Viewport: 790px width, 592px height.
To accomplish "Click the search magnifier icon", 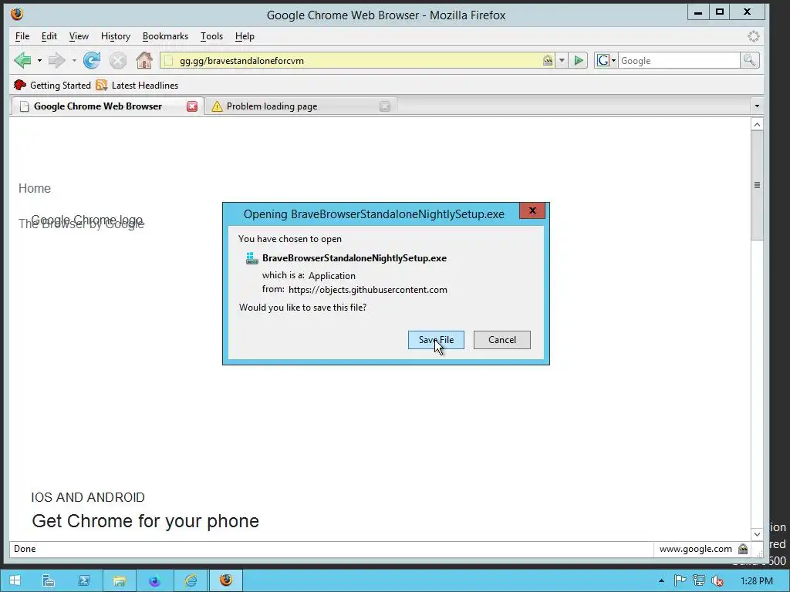I will click(749, 60).
